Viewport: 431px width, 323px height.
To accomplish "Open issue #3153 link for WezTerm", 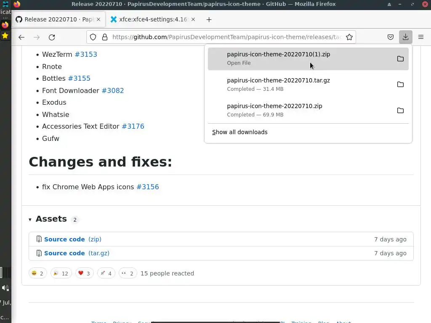I will pyautogui.click(x=86, y=54).
